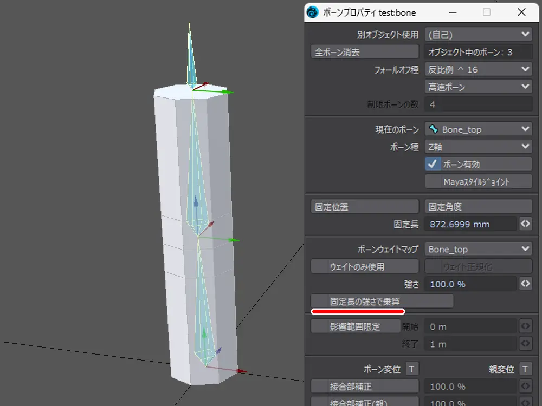Click the Mayaスタイルジョイント button
This screenshot has height=406, width=542.
(x=478, y=181)
